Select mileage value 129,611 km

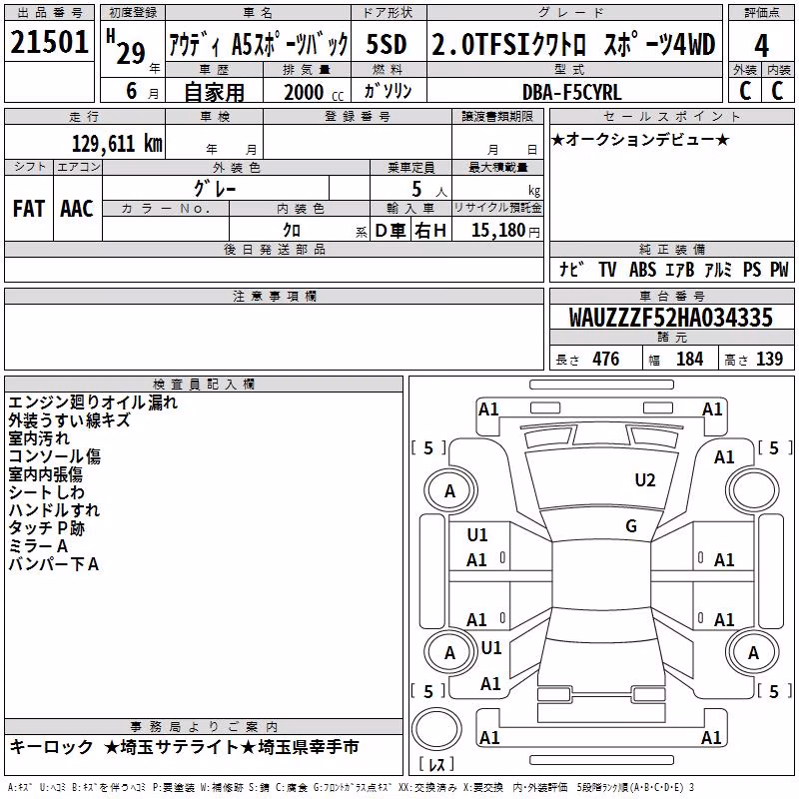point(117,144)
